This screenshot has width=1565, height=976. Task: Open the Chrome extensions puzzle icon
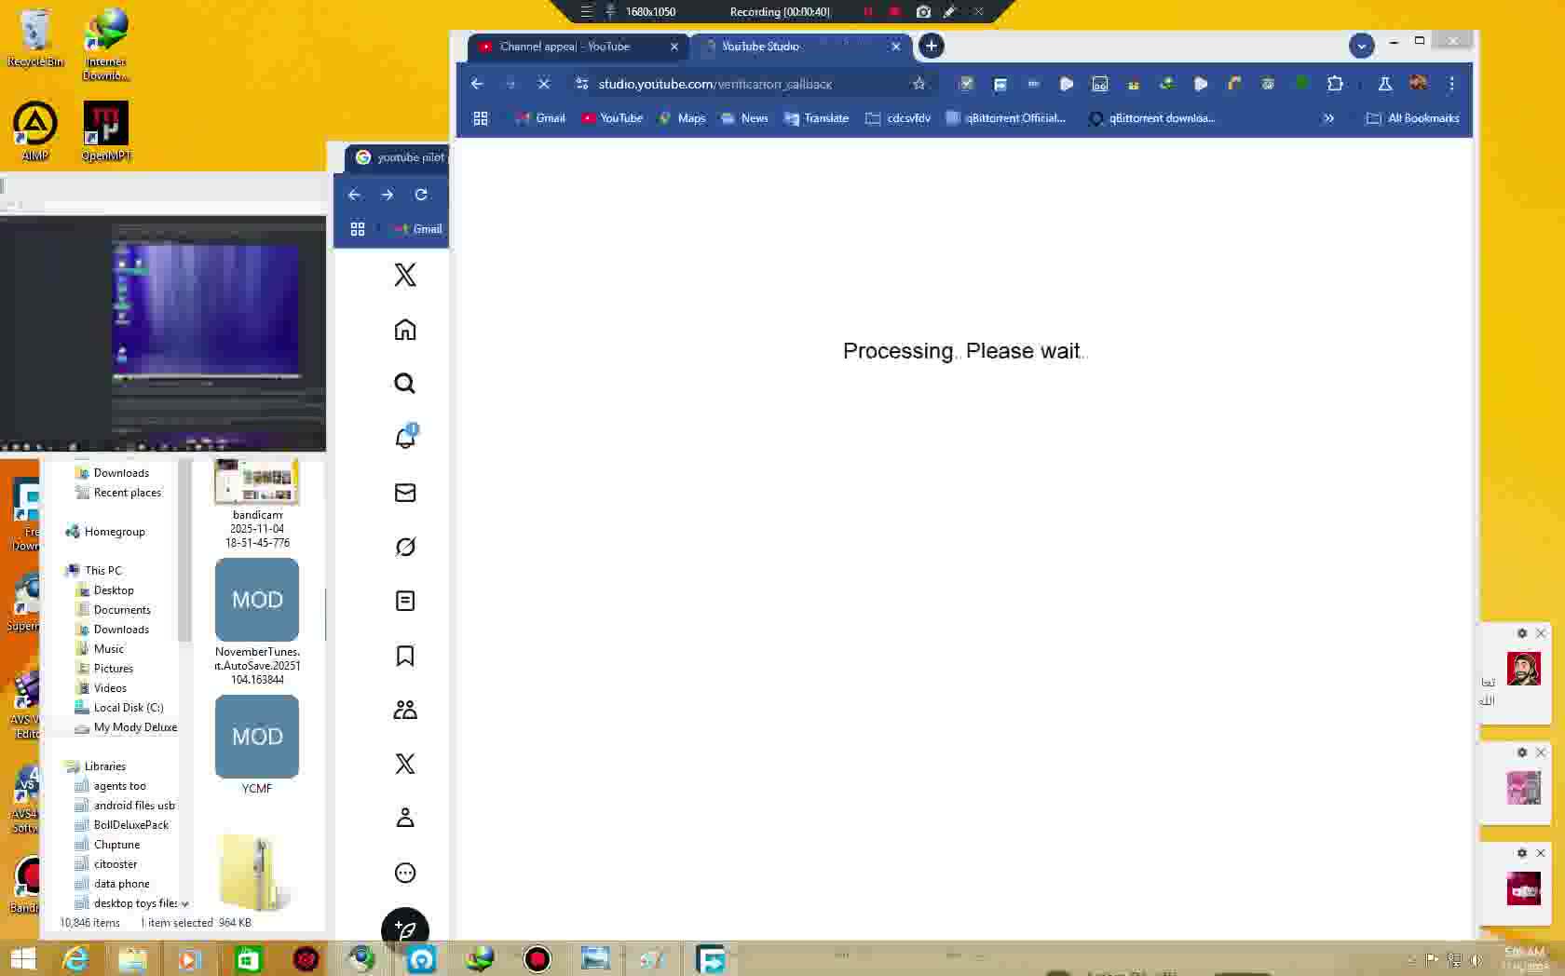pyautogui.click(x=1335, y=84)
